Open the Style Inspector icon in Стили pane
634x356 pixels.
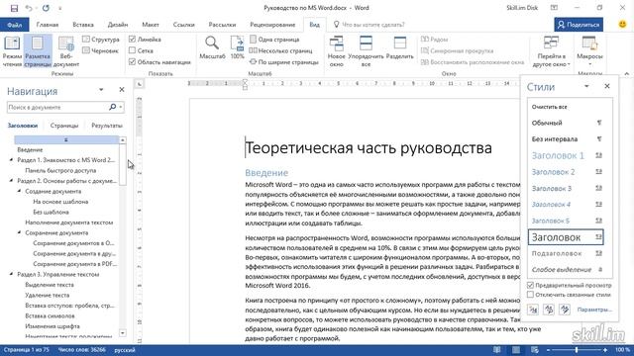point(549,310)
